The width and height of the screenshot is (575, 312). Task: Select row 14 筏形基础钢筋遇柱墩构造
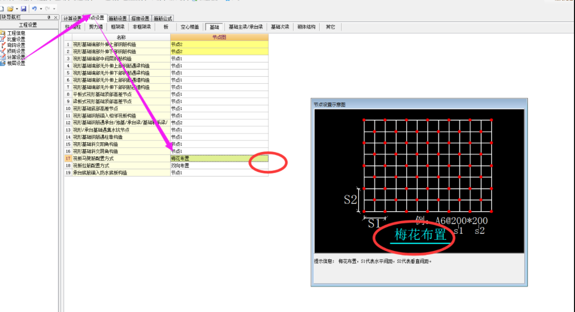coord(121,137)
